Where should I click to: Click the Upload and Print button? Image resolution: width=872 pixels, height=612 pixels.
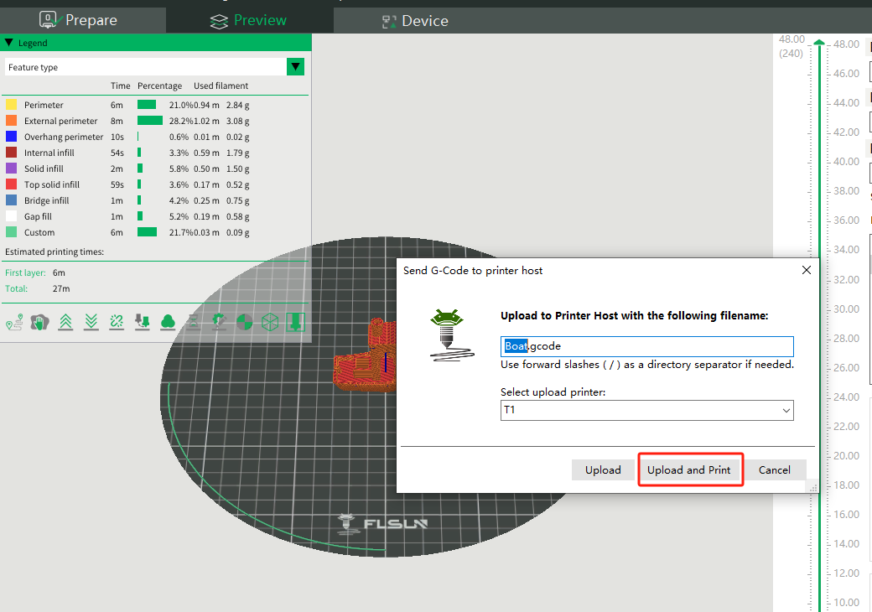pyautogui.click(x=689, y=470)
